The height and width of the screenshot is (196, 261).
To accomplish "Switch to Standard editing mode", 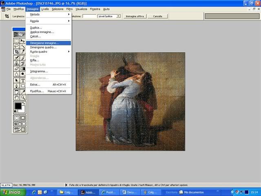I will click(x=16, y=118).
